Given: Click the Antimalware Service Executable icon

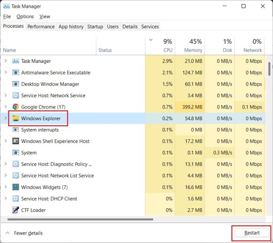Looking at the screenshot, I should pos(16,72).
